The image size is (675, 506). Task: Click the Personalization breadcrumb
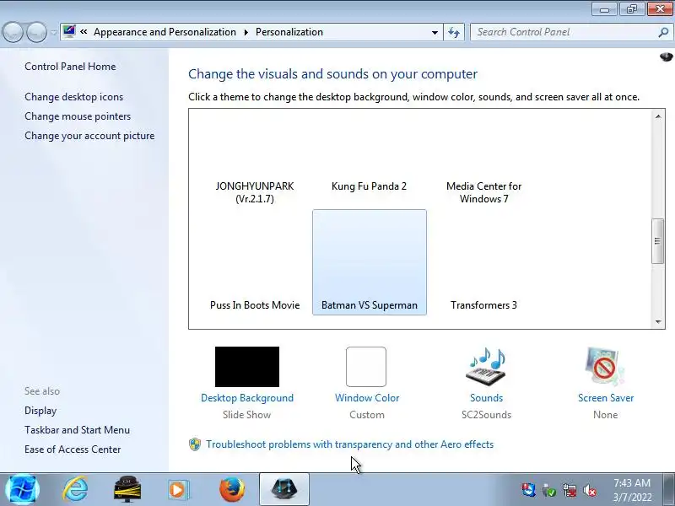(x=289, y=32)
